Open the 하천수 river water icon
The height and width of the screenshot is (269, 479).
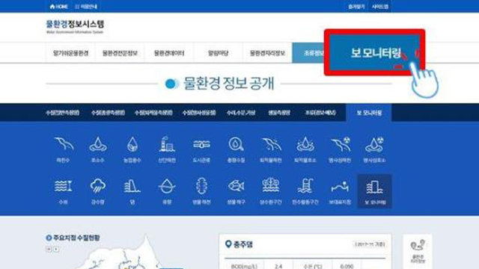point(63,149)
